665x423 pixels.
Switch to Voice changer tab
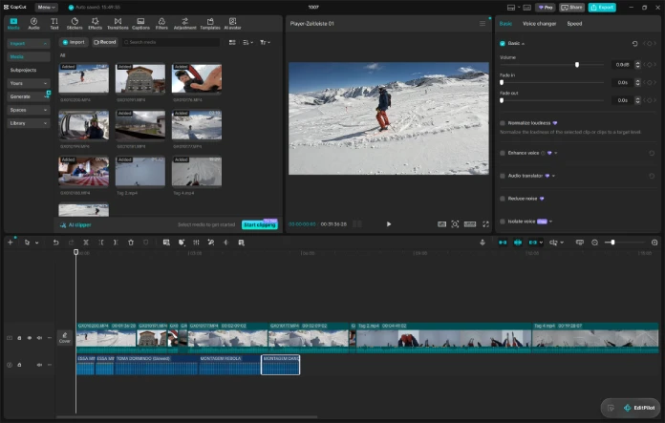click(x=539, y=24)
